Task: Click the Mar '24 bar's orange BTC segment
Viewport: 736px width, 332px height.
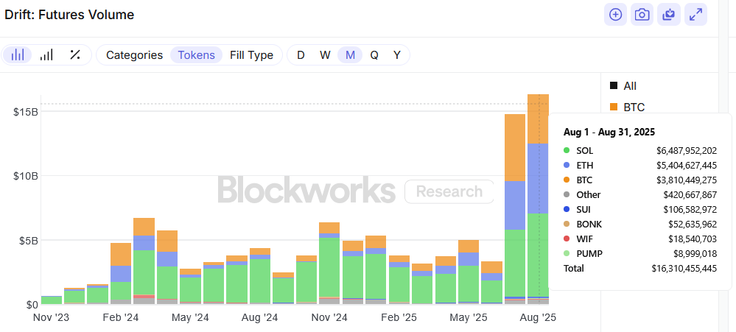Action: 144,227
